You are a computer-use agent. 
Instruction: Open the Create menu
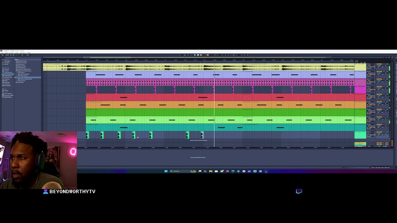coord(11,53)
